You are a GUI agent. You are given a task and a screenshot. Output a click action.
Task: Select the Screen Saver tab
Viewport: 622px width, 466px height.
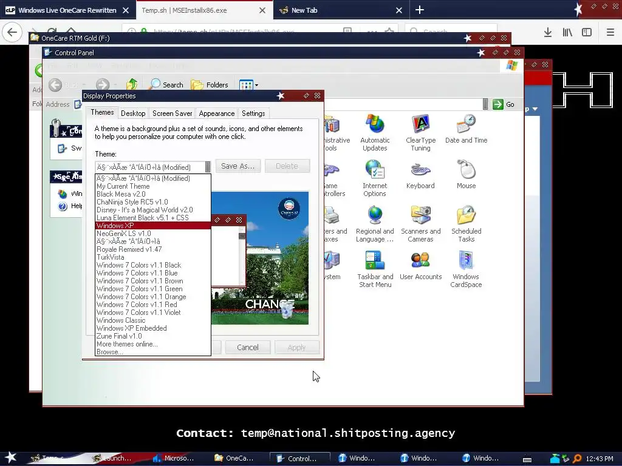pyautogui.click(x=172, y=113)
